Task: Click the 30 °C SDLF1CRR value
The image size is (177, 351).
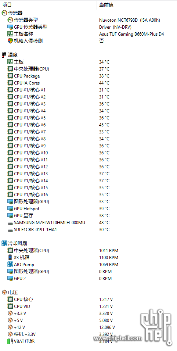Action: (104, 230)
